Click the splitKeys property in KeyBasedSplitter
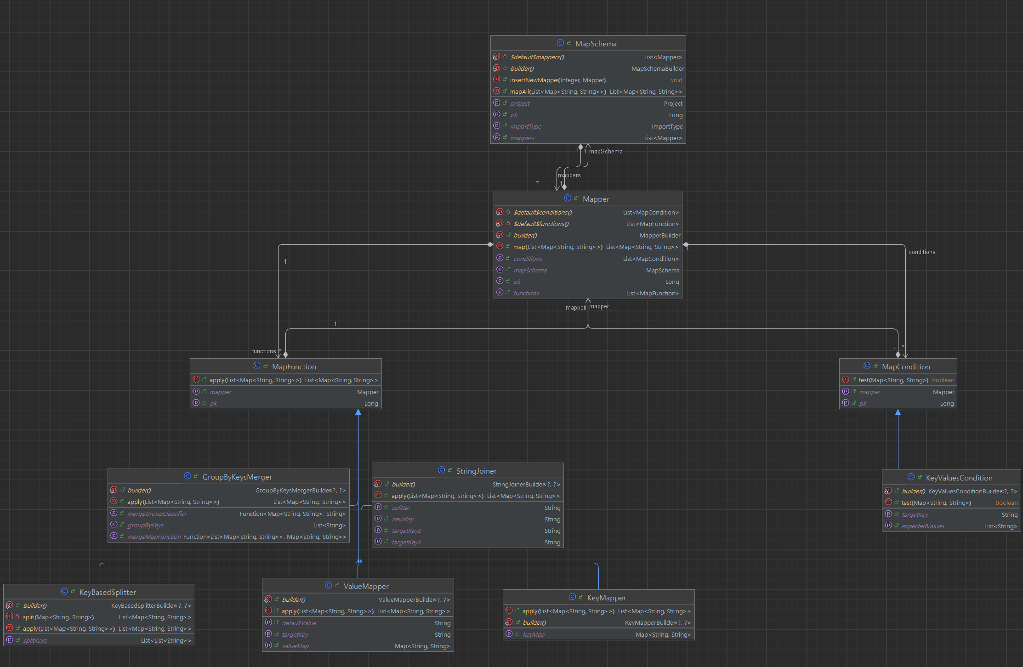Image resolution: width=1023 pixels, height=667 pixels. pos(35,640)
